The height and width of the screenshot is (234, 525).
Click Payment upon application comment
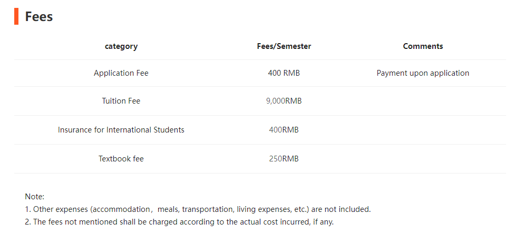click(x=423, y=73)
